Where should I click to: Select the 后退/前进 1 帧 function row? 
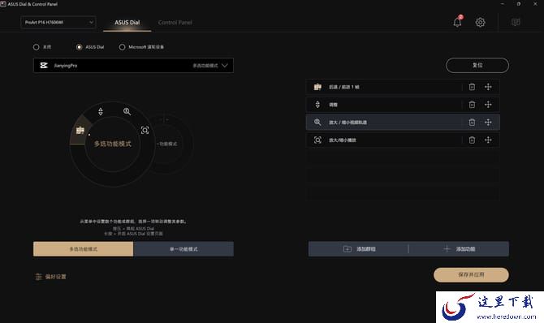click(x=403, y=87)
